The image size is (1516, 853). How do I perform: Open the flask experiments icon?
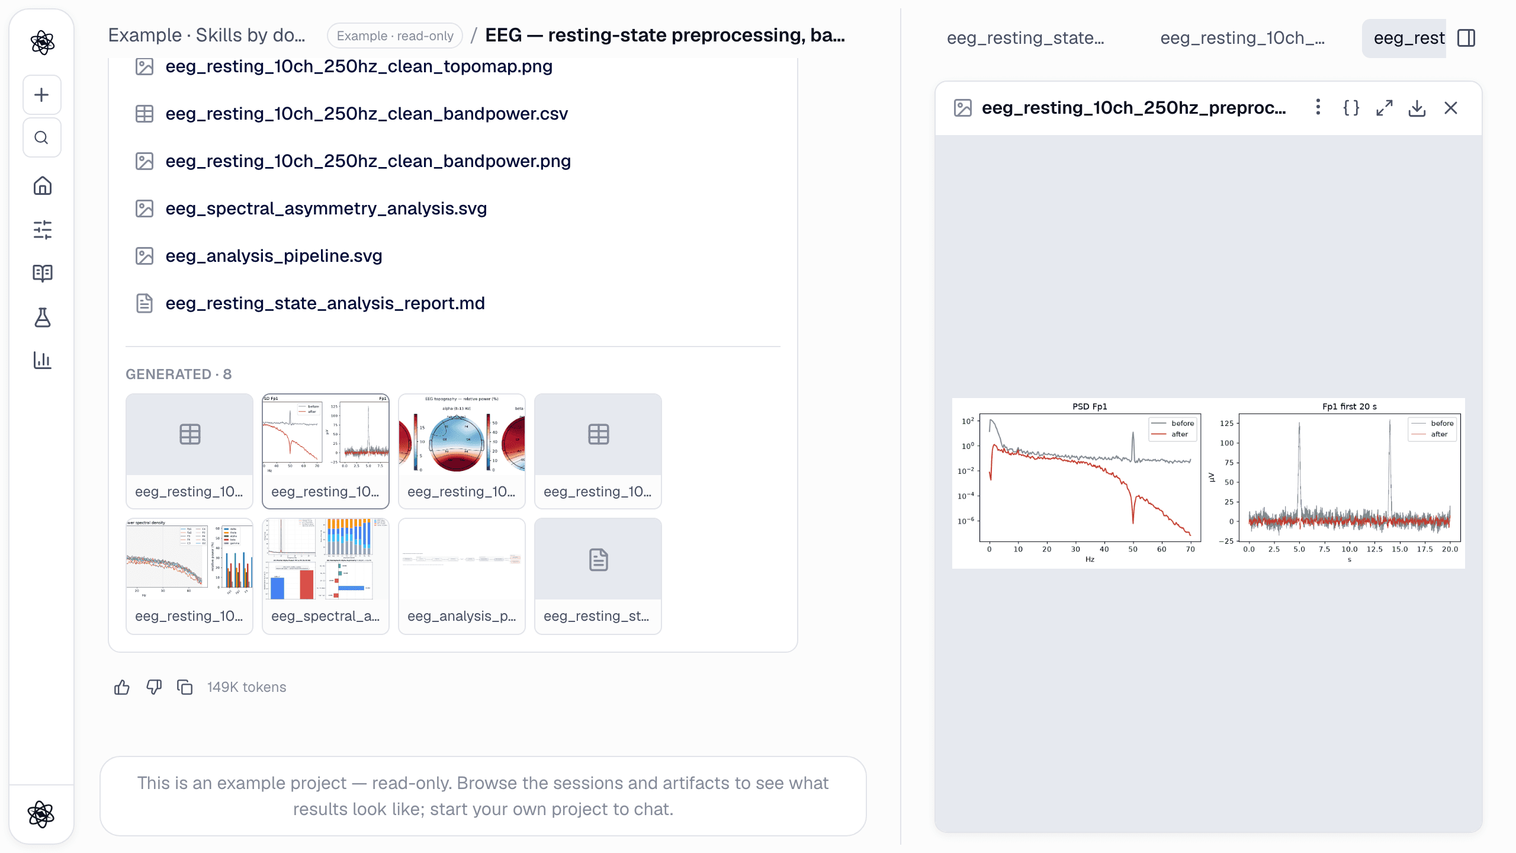pos(42,317)
